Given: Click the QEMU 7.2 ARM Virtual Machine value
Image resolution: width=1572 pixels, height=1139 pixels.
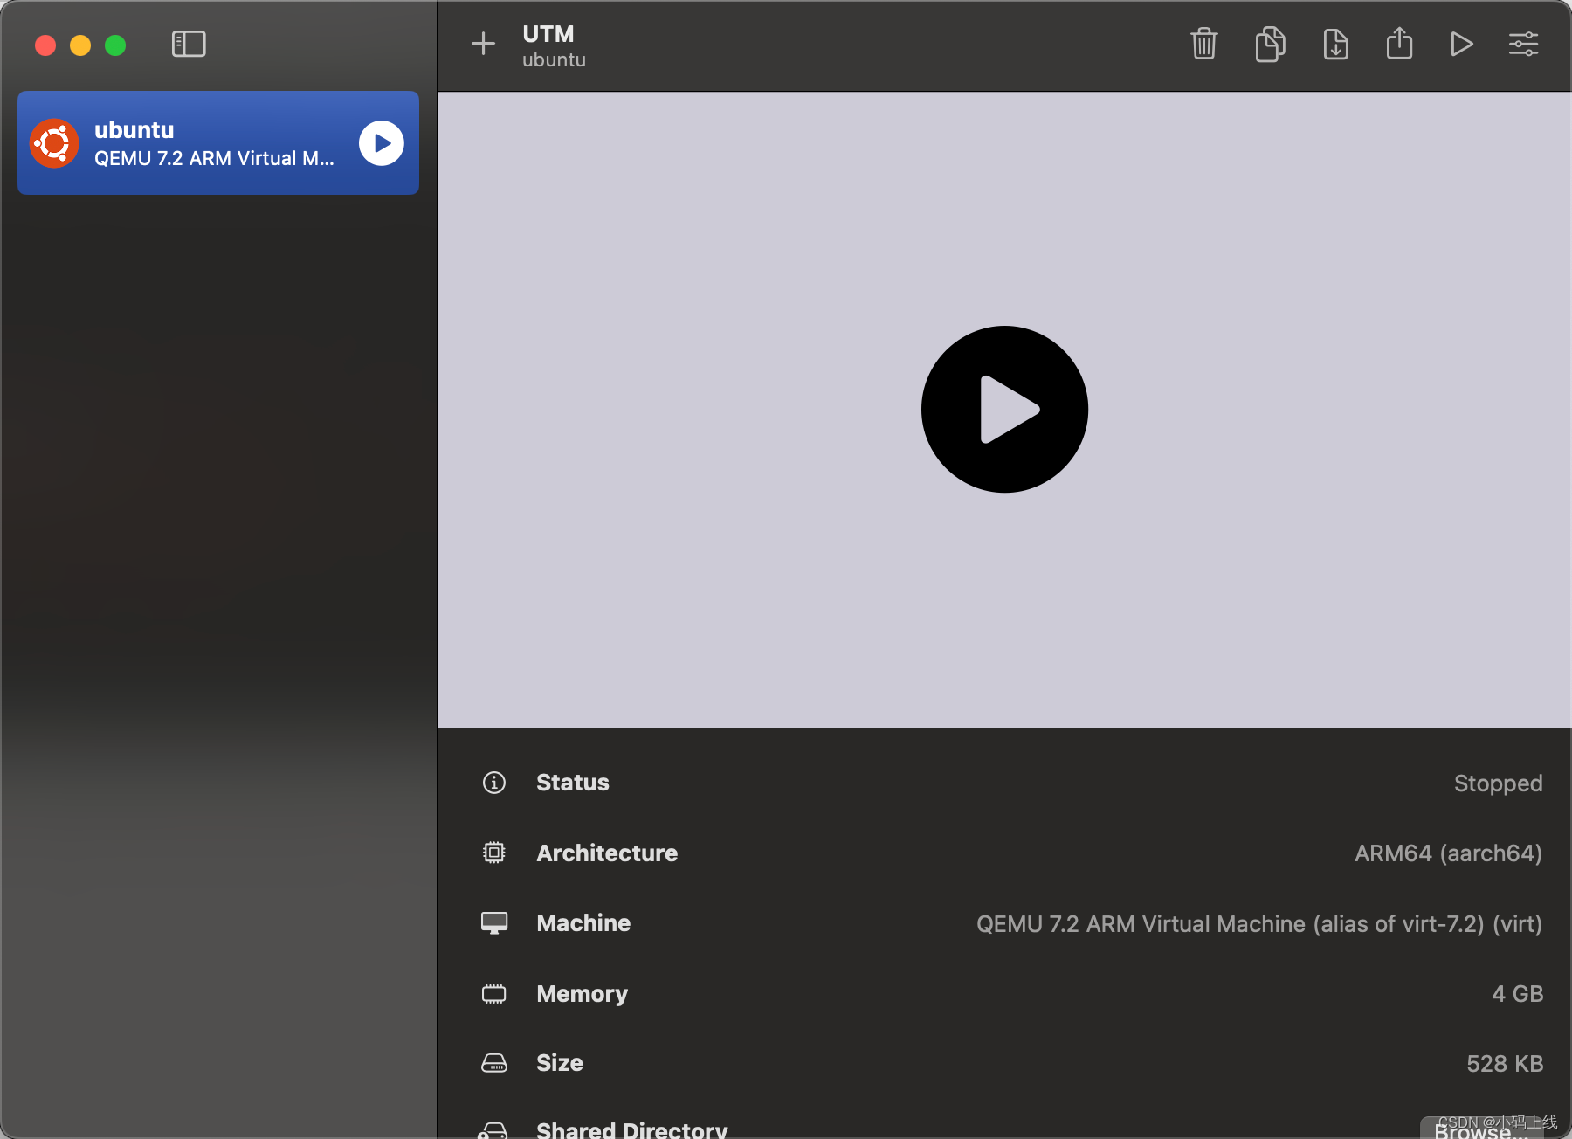Looking at the screenshot, I should [1259, 924].
